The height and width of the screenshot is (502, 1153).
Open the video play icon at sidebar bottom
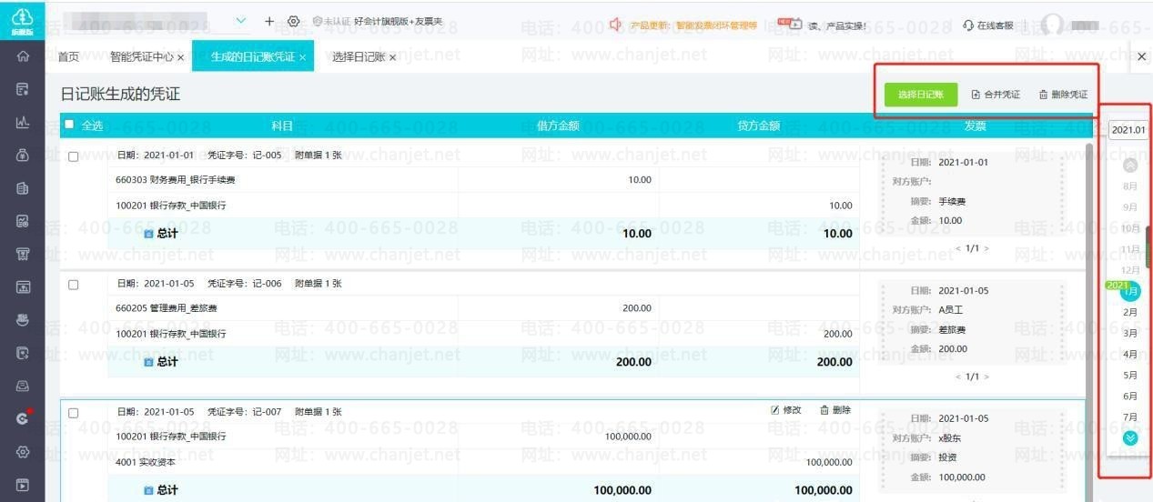23,485
